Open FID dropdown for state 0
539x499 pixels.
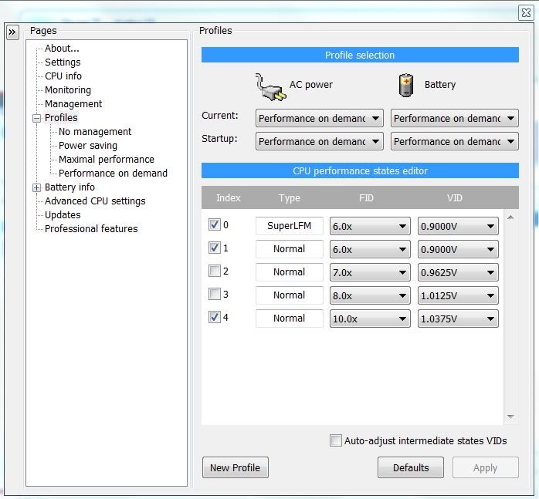click(370, 226)
